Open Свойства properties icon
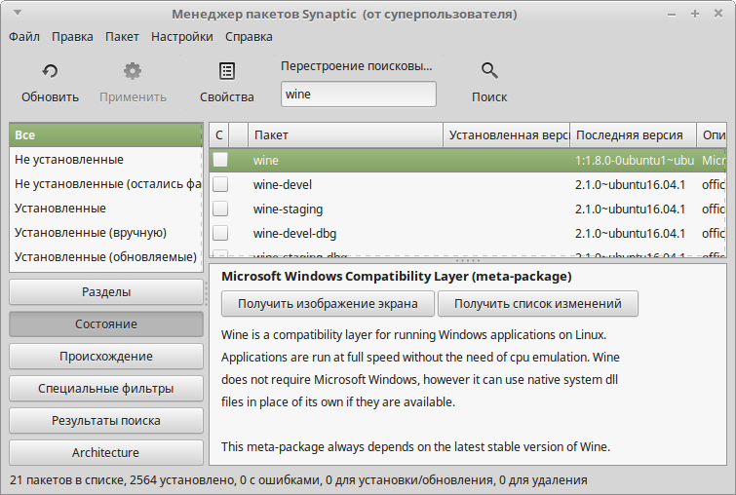The image size is (736, 495). click(x=227, y=71)
